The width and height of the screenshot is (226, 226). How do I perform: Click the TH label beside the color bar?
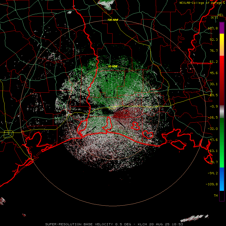(x=216, y=196)
